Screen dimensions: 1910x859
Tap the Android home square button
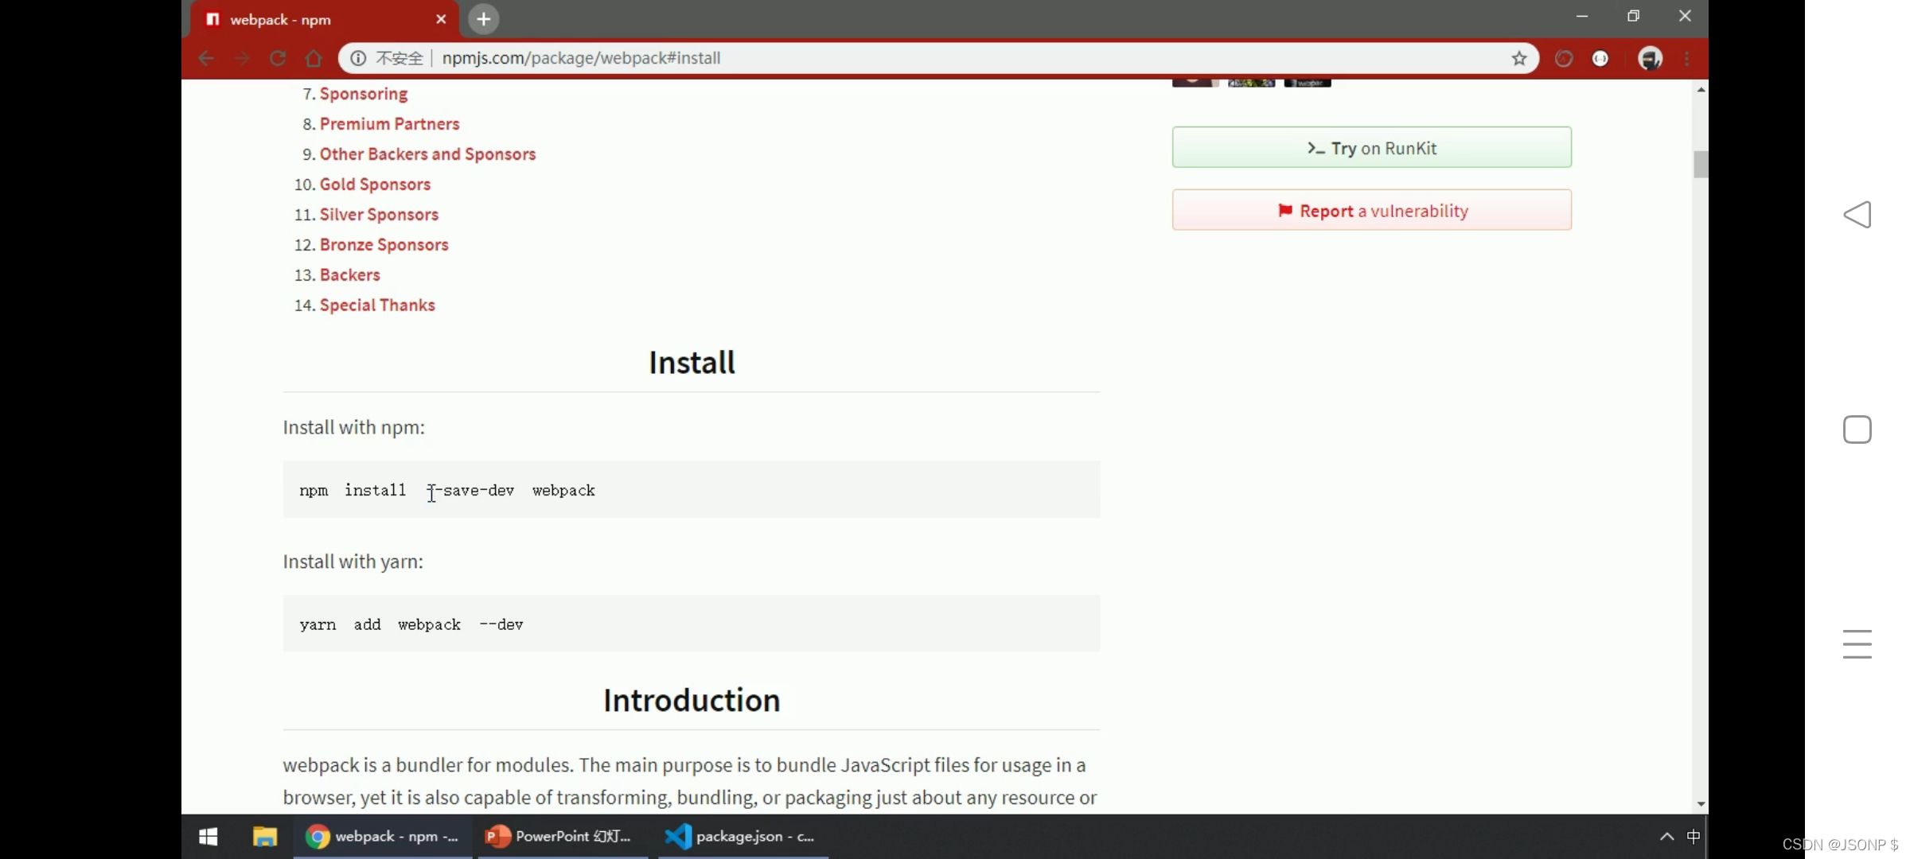pyautogui.click(x=1857, y=429)
